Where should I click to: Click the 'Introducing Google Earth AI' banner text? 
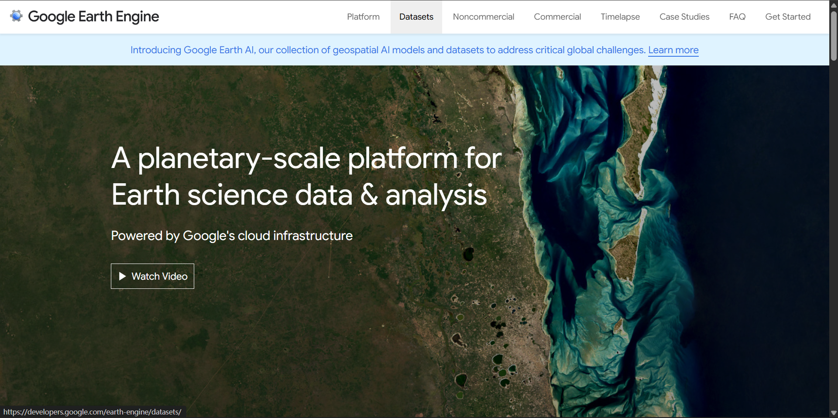click(x=388, y=50)
